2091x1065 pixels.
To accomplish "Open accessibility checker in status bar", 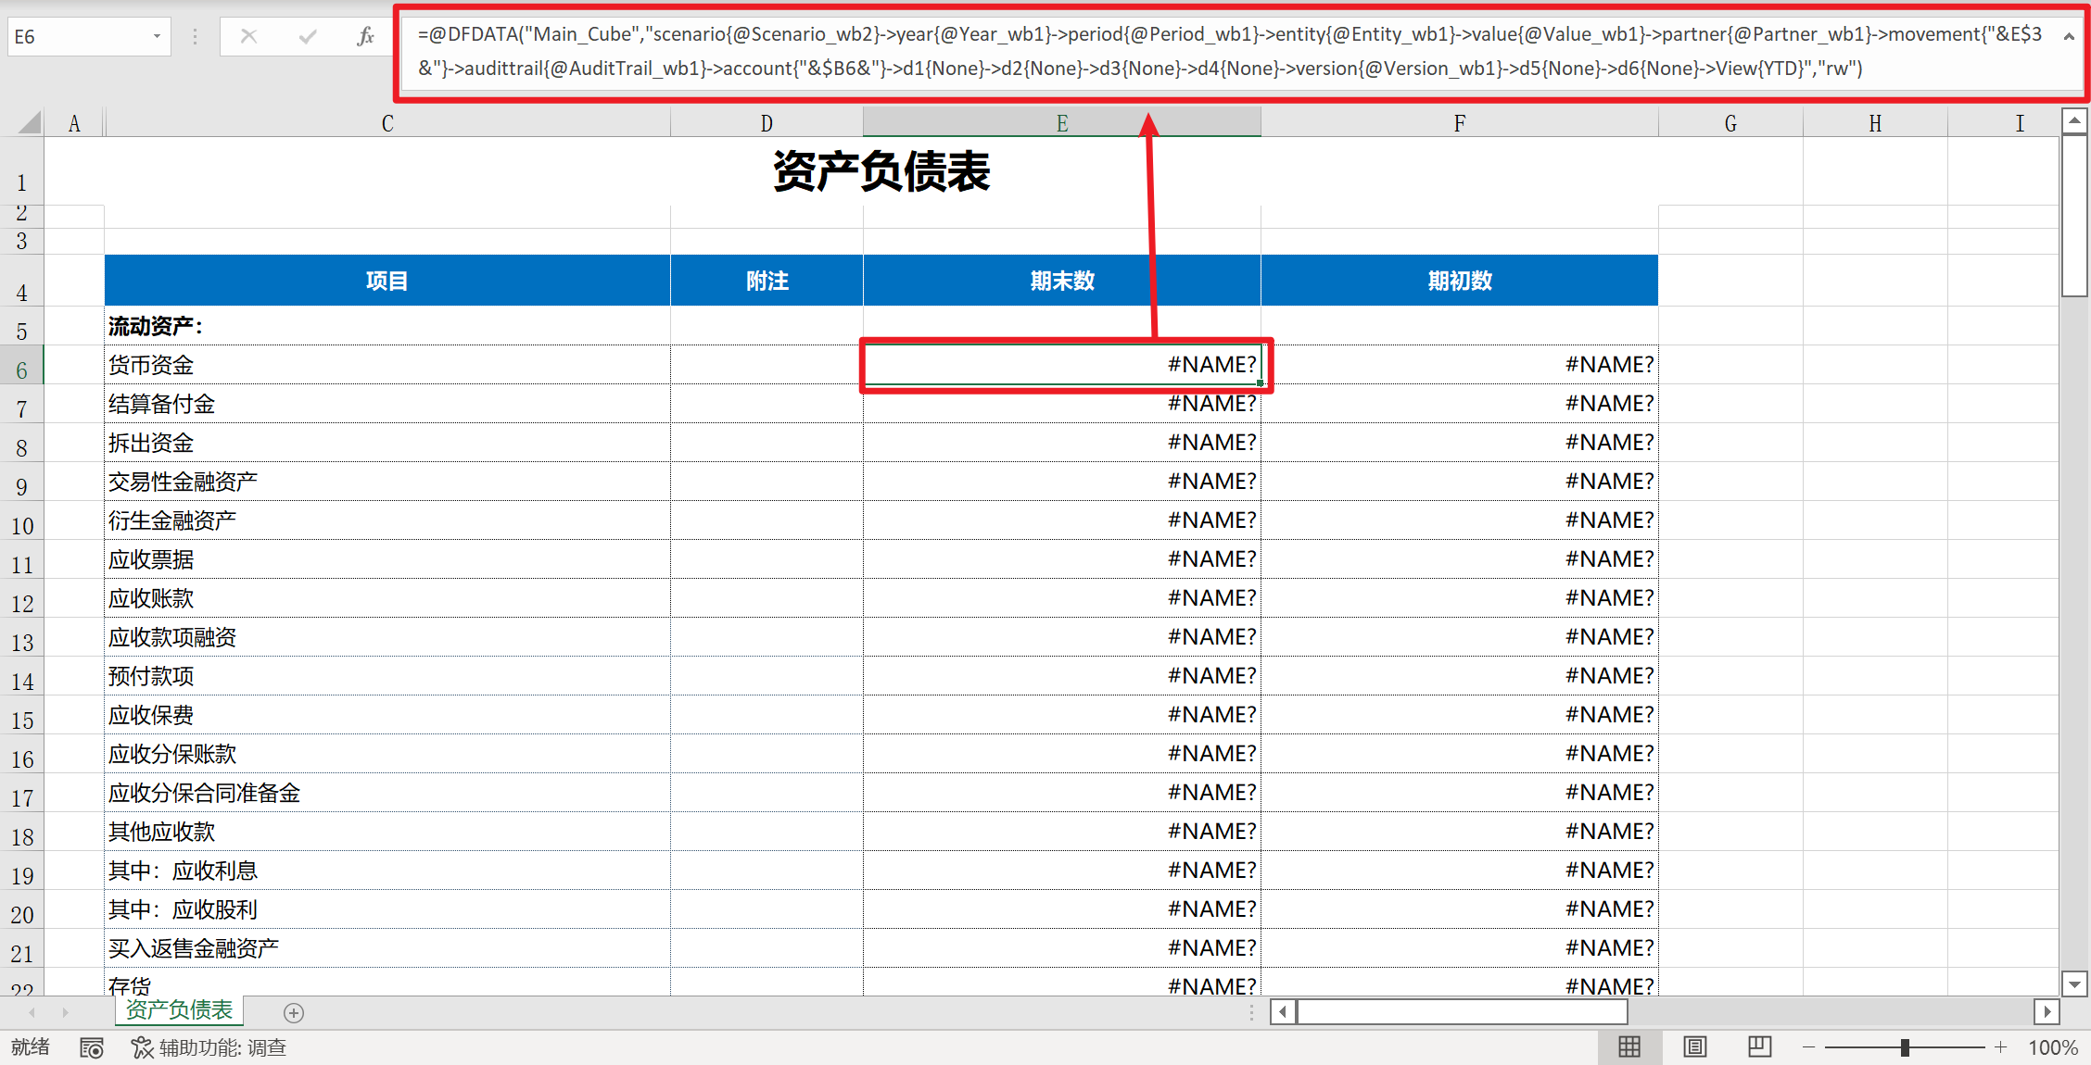I will (209, 1047).
